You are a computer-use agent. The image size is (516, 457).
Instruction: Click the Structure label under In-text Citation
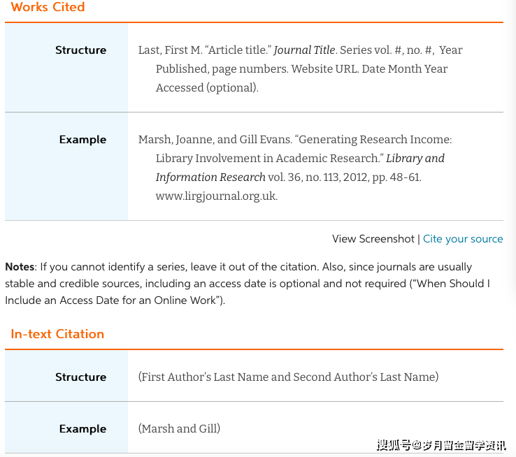point(80,377)
